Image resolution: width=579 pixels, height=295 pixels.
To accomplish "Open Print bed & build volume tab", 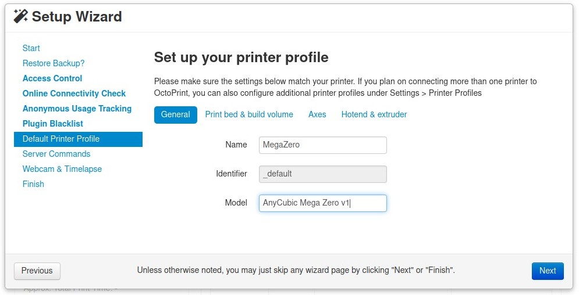I will pos(249,114).
